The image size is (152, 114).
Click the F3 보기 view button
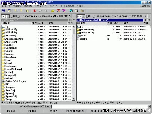[x=11, y=111]
